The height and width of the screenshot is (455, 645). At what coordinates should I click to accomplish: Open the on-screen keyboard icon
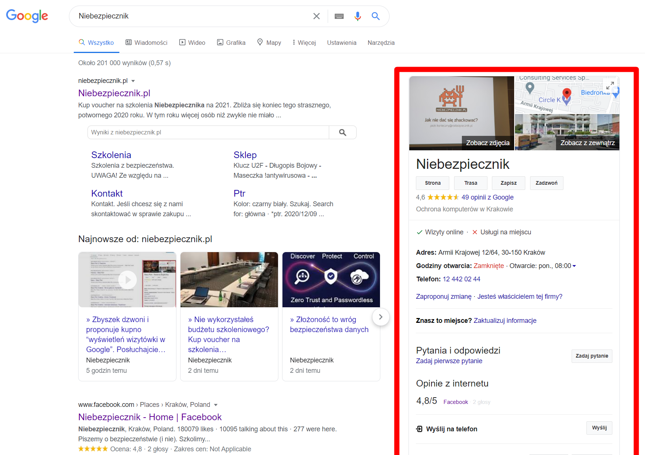click(339, 16)
